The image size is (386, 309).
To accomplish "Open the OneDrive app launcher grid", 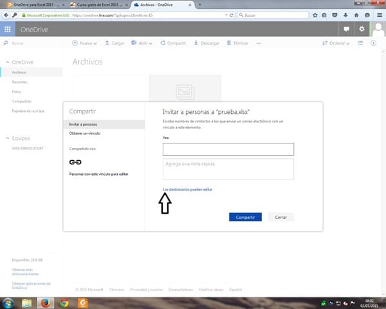I will pyautogui.click(x=7, y=29).
